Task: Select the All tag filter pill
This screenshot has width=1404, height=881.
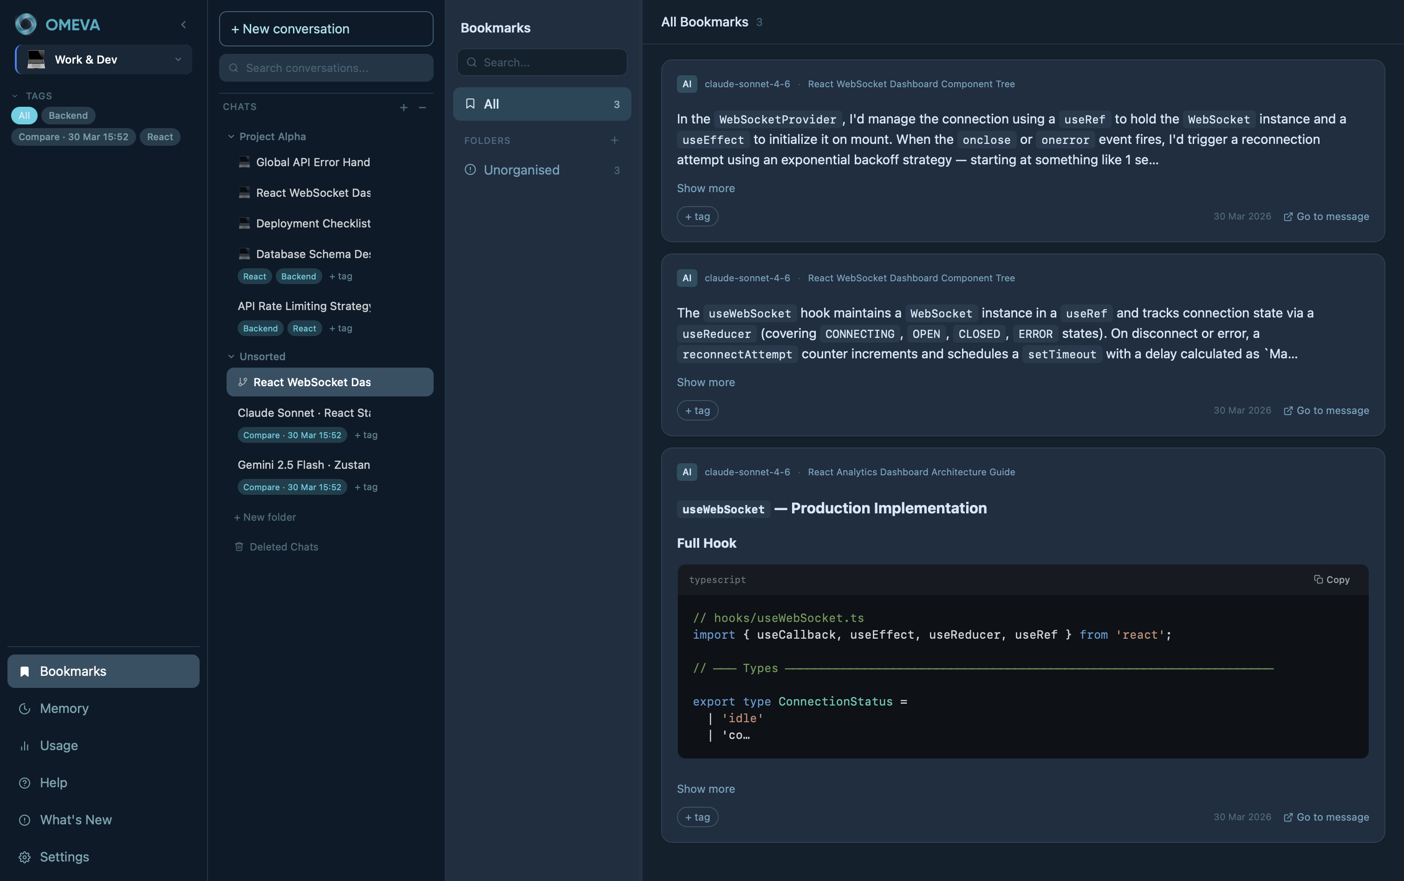Action: [x=24, y=116]
